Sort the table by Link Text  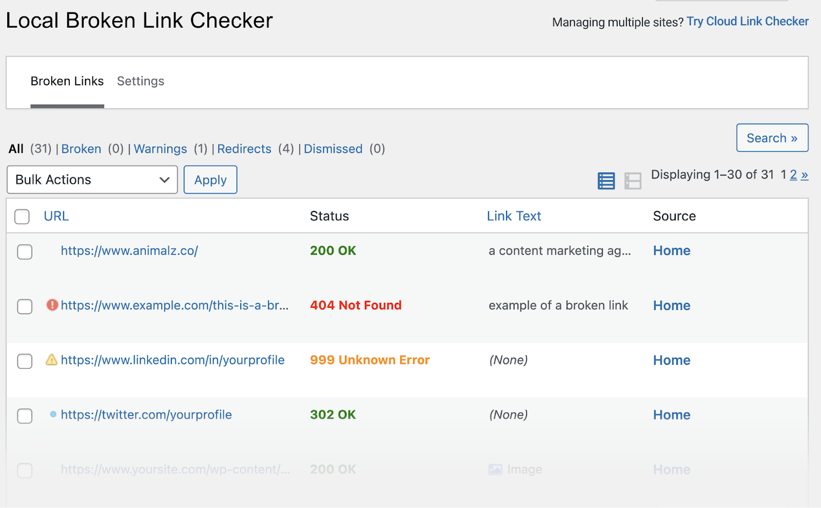(x=514, y=216)
